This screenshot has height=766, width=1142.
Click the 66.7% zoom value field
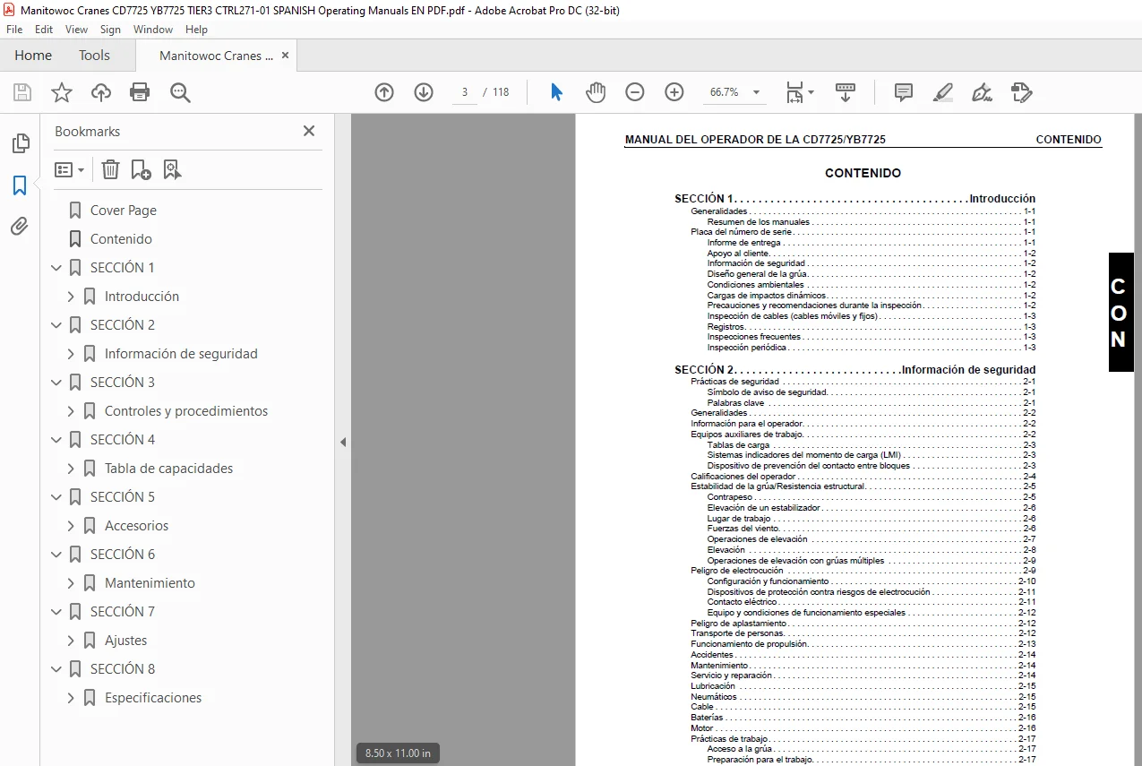[x=724, y=92]
